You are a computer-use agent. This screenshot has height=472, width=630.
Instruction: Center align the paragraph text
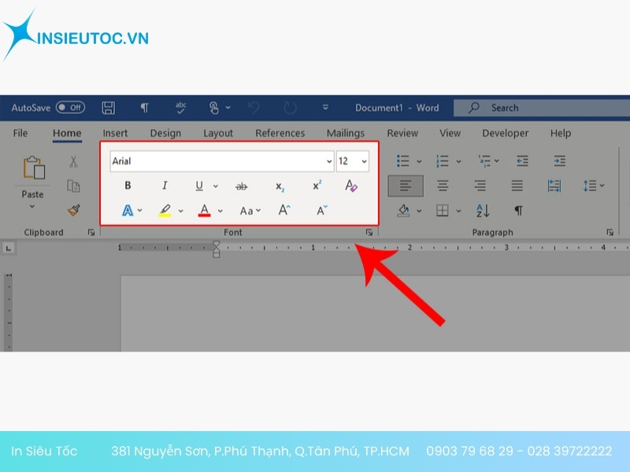point(443,186)
